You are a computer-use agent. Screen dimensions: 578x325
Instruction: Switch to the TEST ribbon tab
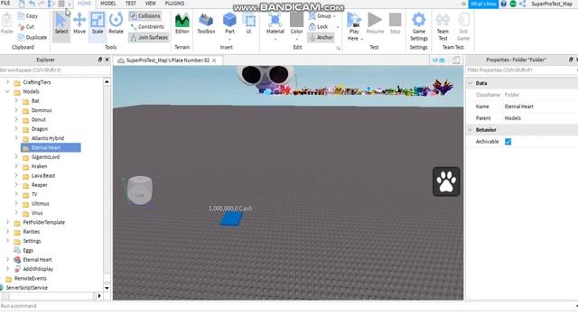(x=130, y=4)
